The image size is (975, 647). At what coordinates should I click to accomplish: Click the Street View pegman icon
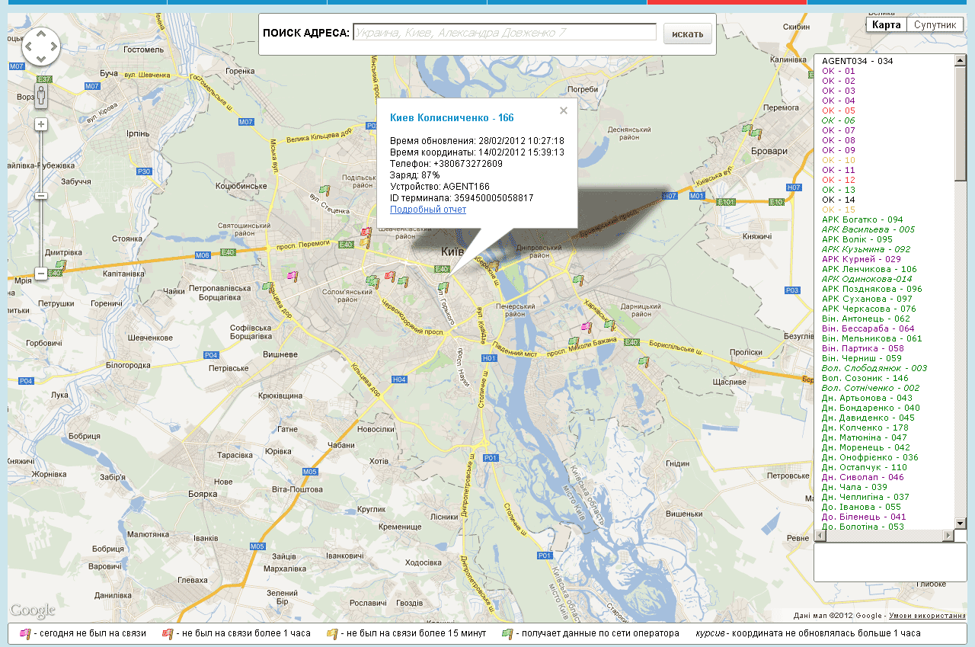[x=41, y=97]
